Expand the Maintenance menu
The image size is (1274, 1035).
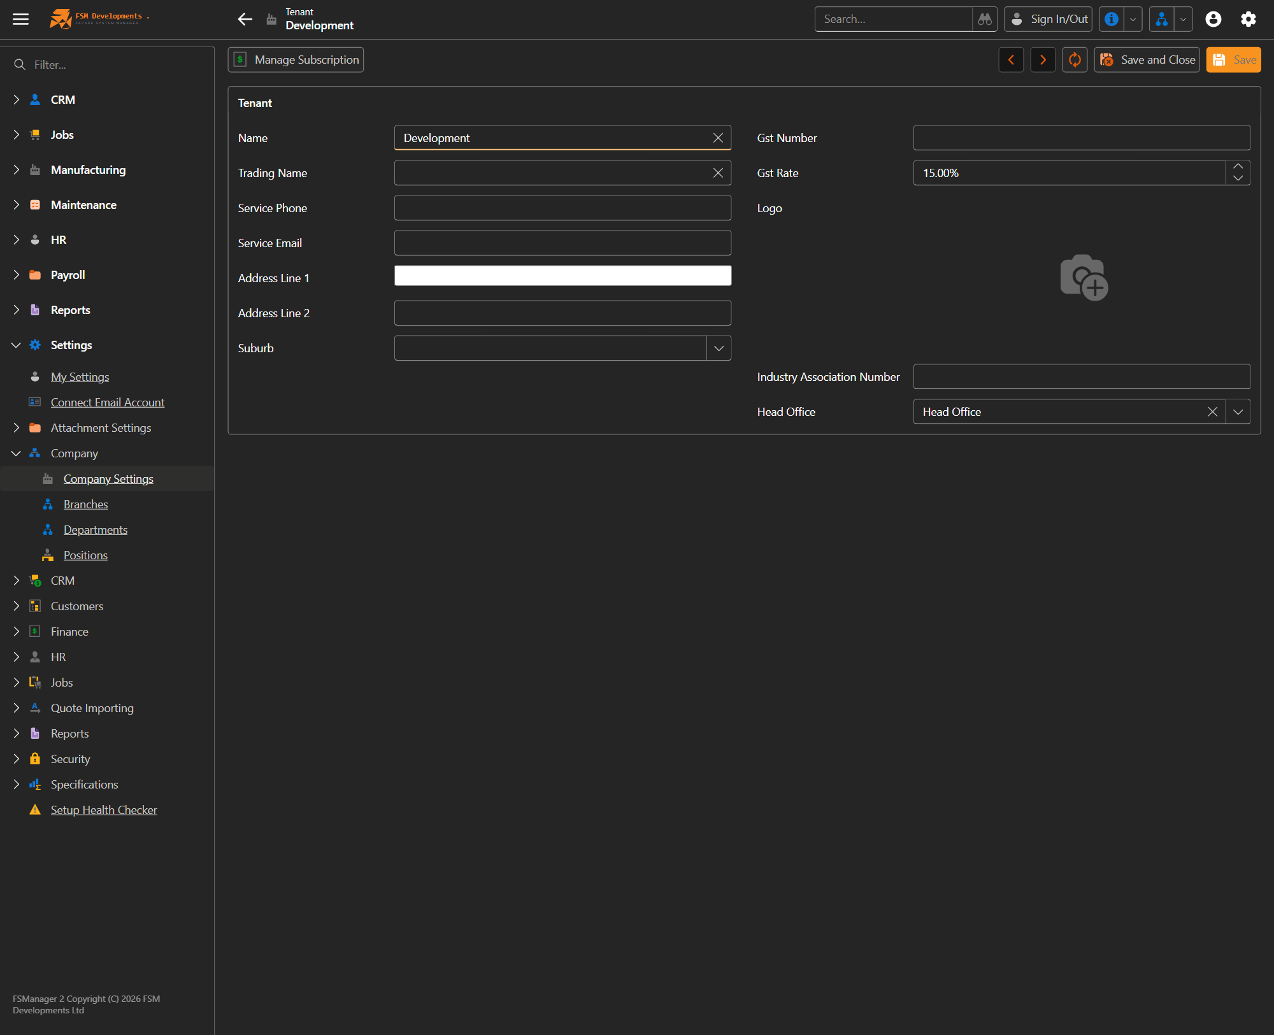click(x=17, y=204)
